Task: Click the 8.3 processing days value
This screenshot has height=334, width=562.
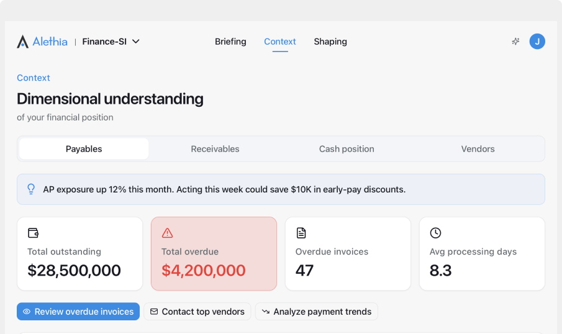Action: click(441, 270)
